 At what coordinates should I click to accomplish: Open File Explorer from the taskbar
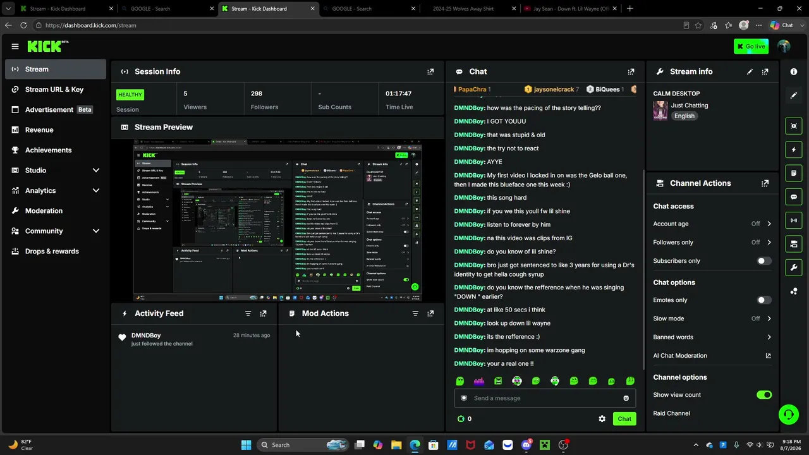point(396,445)
